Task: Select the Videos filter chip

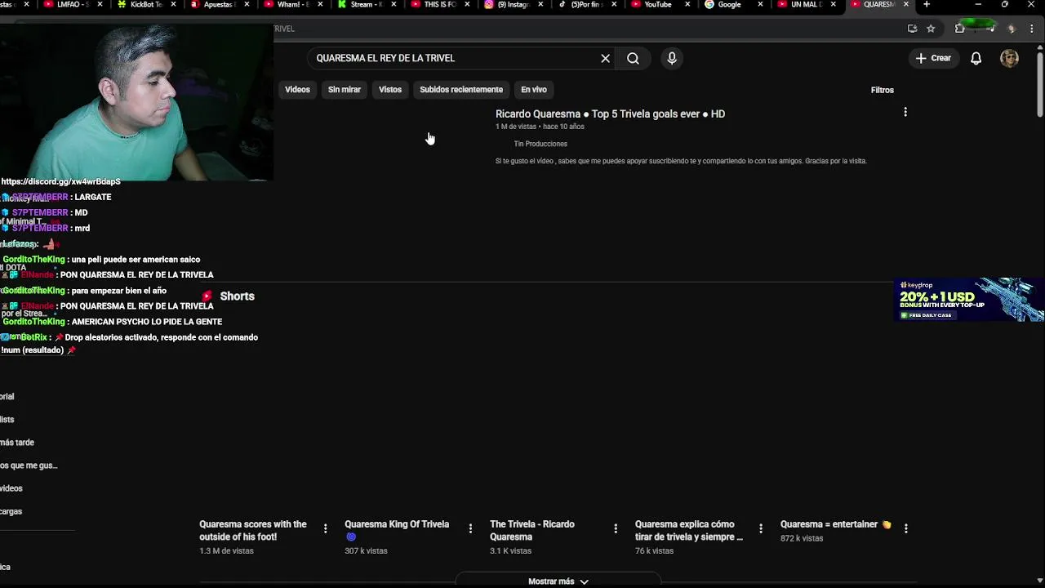Action: (x=297, y=90)
